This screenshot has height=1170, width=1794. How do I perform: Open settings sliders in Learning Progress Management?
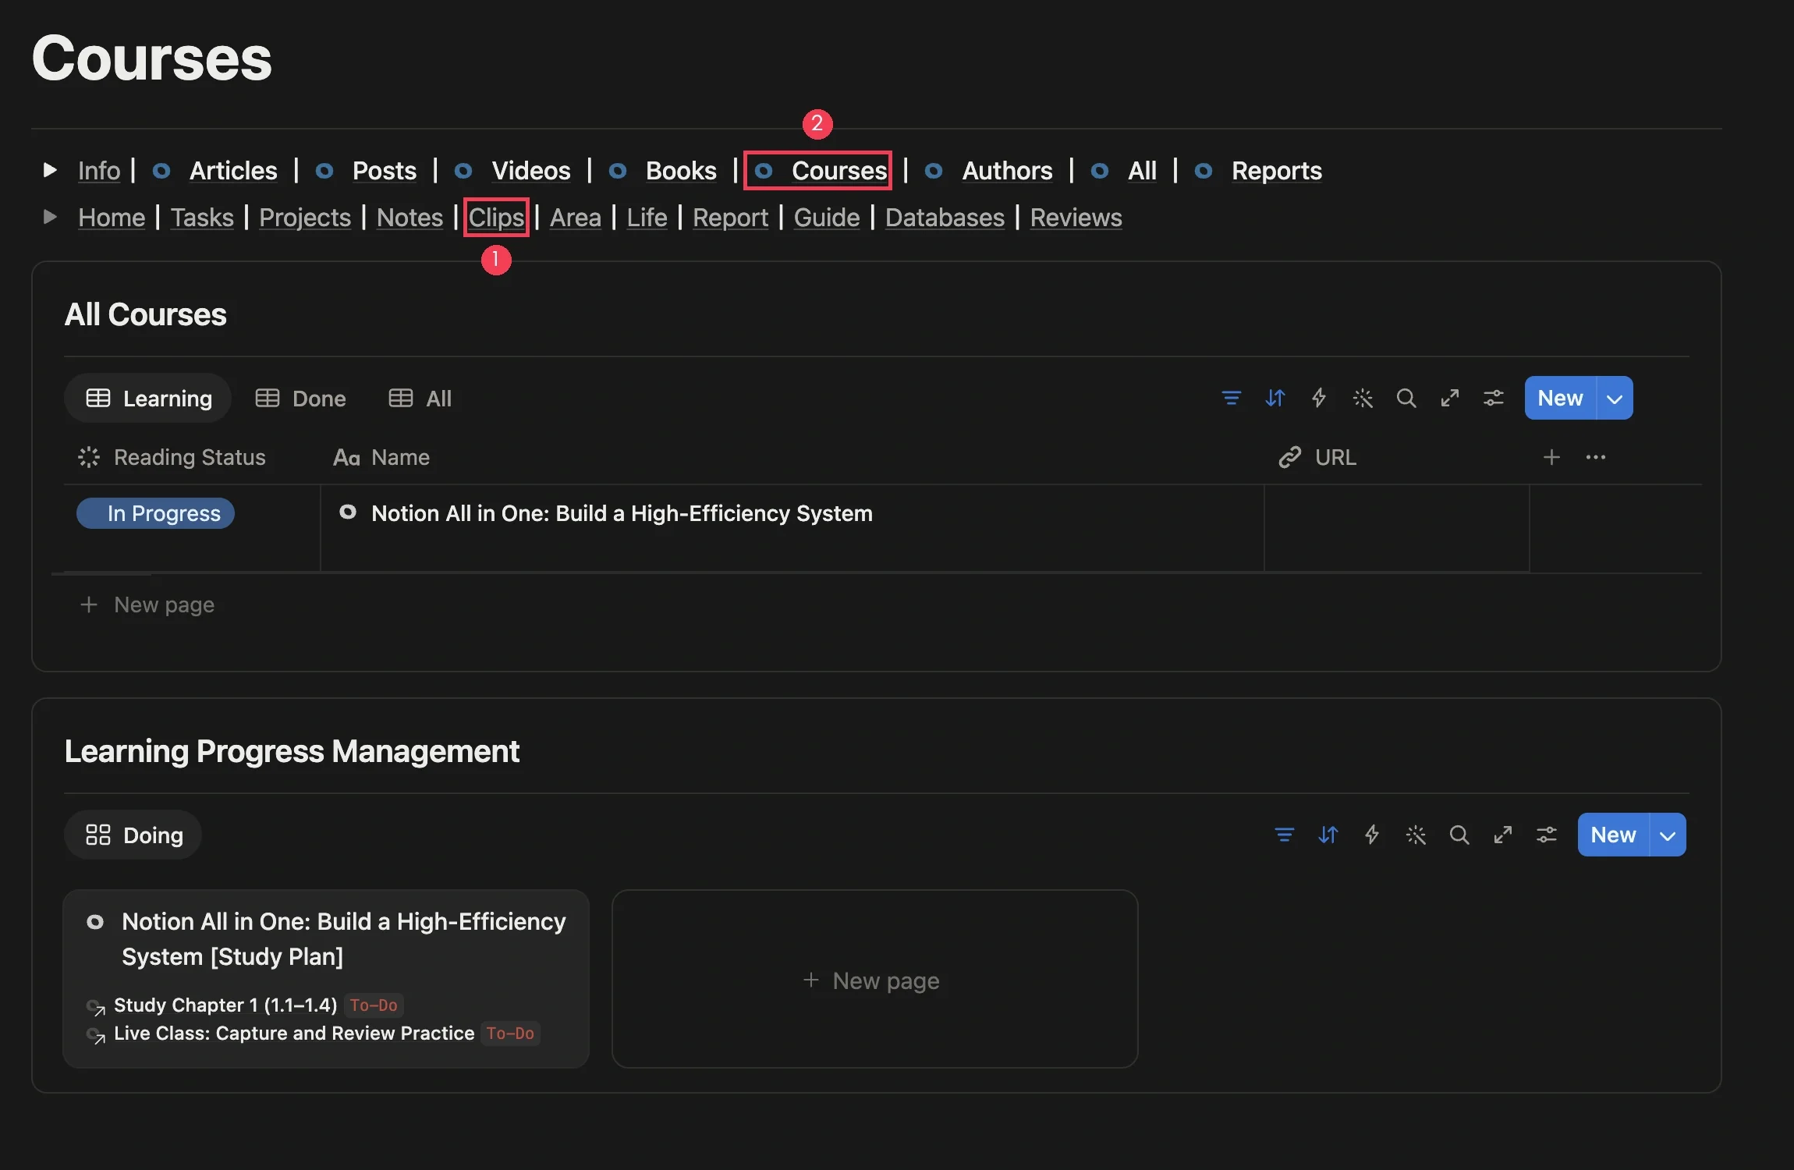tap(1546, 835)
